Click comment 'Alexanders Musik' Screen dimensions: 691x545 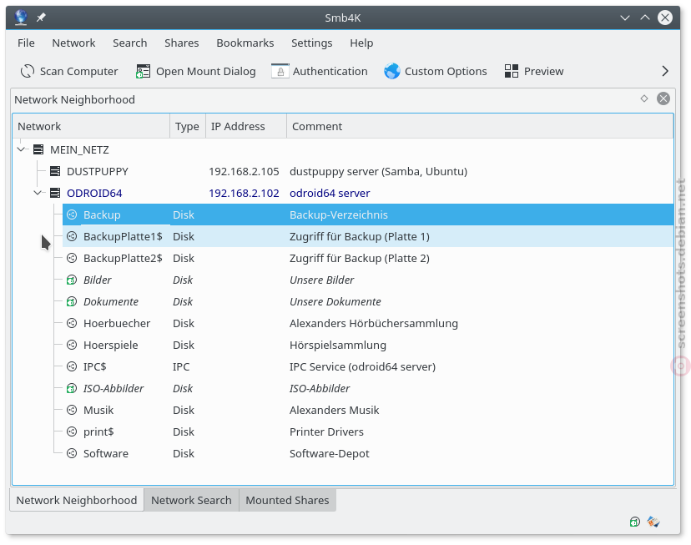(x=334, y=410)
